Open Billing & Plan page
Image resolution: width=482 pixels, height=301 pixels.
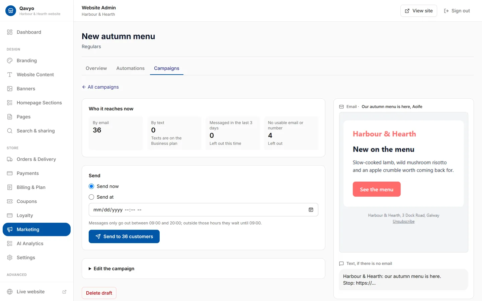click(x=36, y=187)
